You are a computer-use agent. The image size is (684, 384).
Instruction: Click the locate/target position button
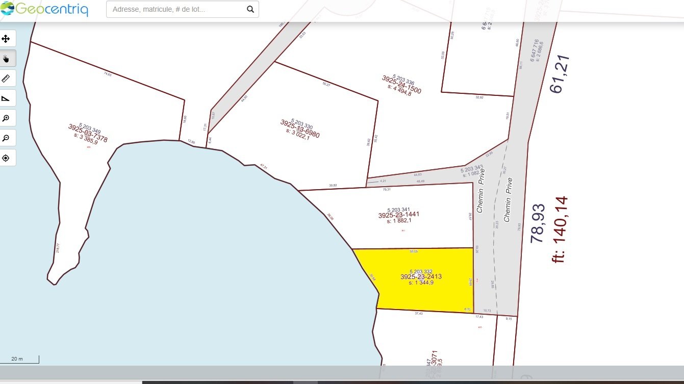[x=6, y=158]
